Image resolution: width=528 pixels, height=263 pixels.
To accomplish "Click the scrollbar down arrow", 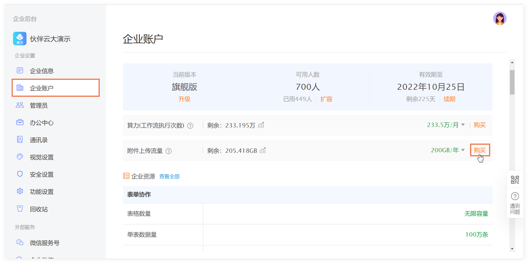I will pyautogui.click(x=512, y=249).
